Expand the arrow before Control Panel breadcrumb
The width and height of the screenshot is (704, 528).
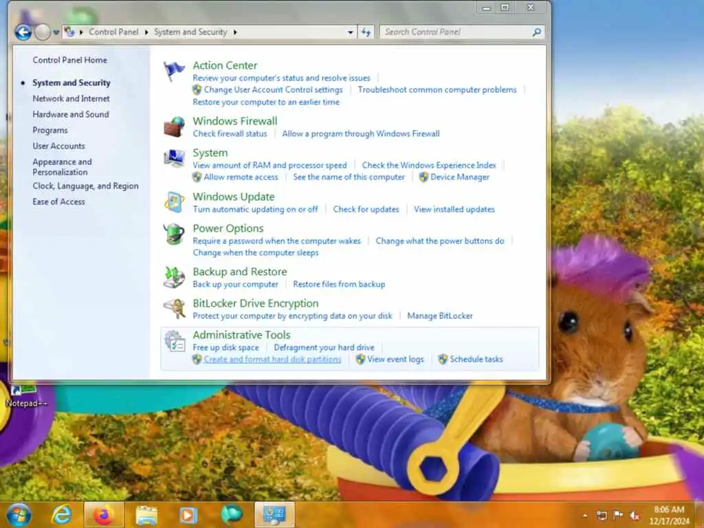(x=81, y=32)
